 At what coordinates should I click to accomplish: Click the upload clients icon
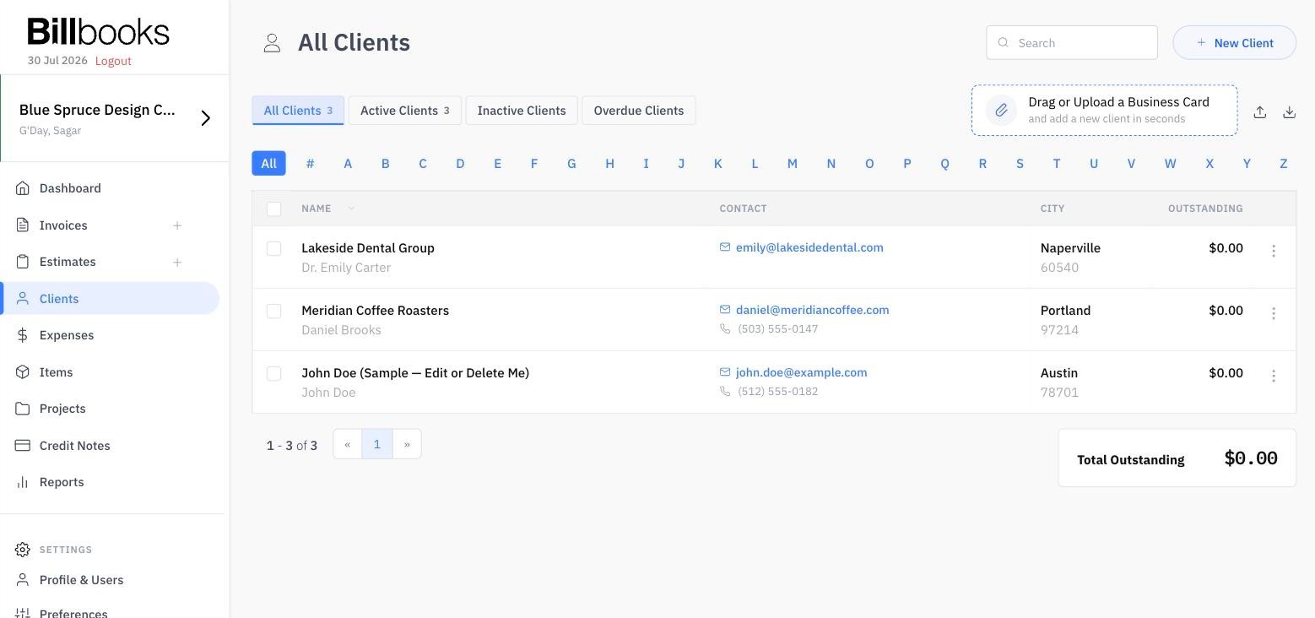[x=1260, y=111]
